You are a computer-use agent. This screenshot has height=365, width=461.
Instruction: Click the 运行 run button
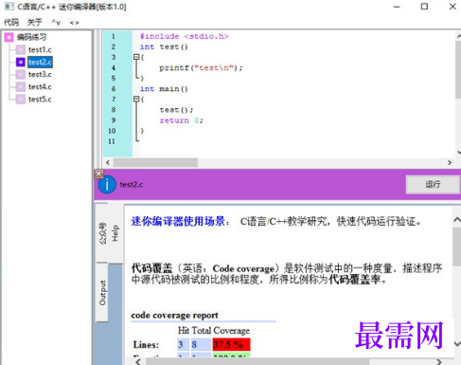(x=433, y=184)
